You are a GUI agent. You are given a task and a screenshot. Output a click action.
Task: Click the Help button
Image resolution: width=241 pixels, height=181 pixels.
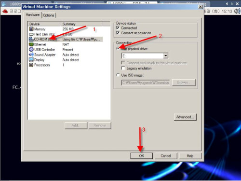click(190, 156)
